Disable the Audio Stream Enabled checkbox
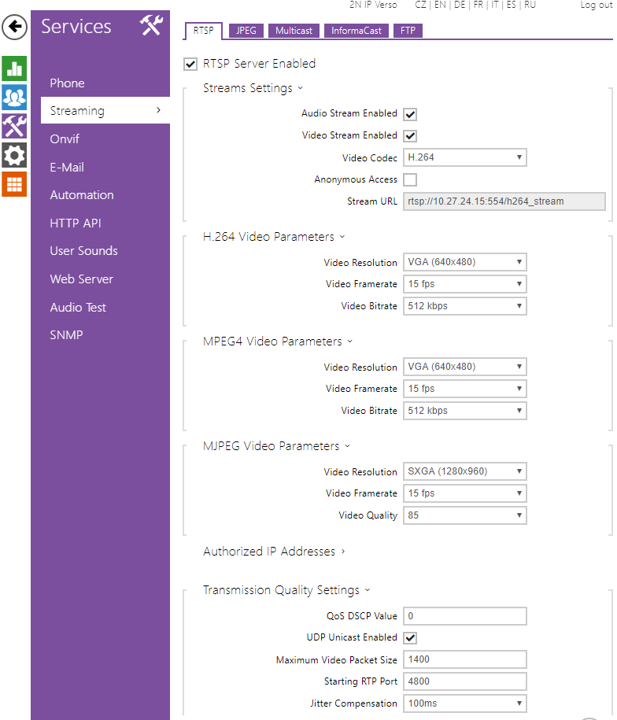Image resolution: width=617 pixels, height=720 pixels. point(410,114)
